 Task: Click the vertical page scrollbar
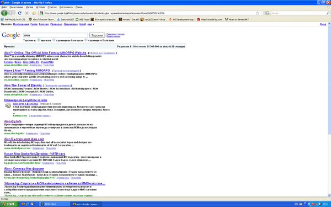329,78
